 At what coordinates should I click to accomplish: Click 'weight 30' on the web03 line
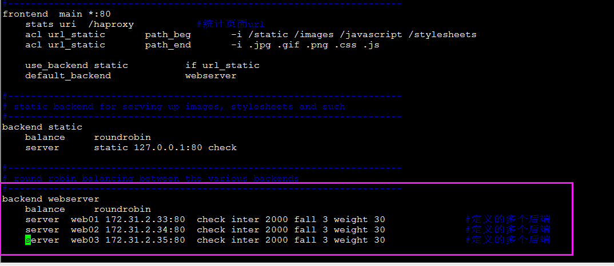[x=360, y=240]
